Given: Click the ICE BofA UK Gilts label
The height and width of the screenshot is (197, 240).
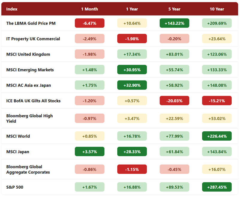Looking at the screenshot, I should point(34,101).
